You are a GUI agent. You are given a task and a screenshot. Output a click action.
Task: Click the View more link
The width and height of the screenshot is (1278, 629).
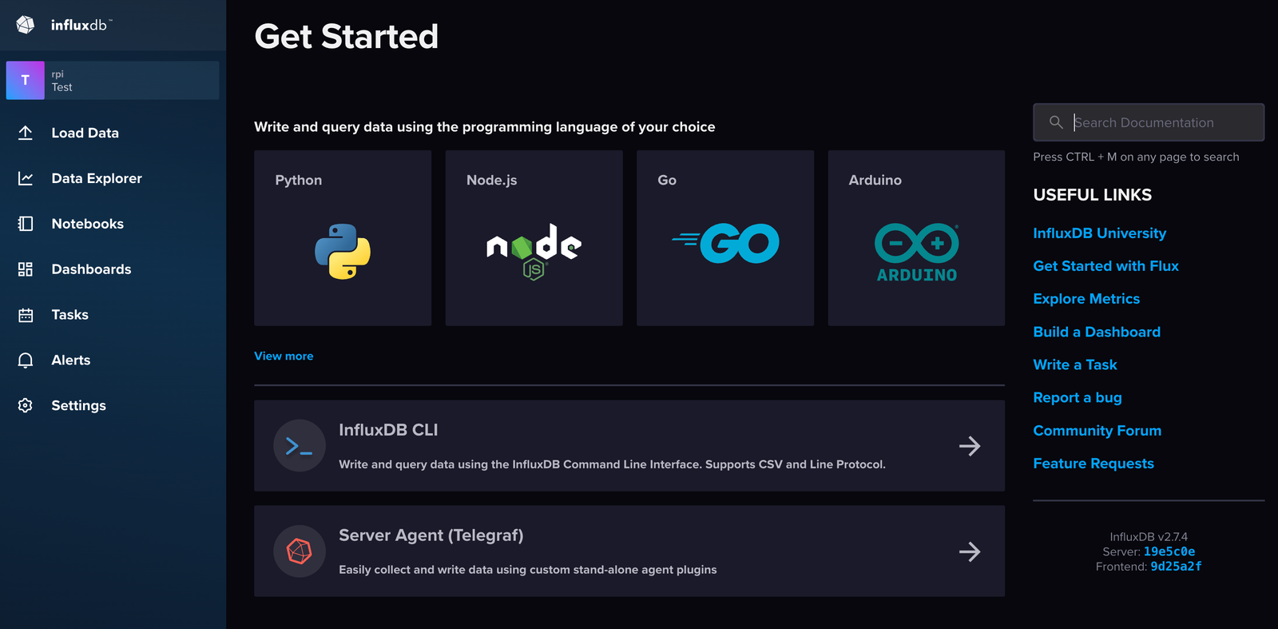284,356
